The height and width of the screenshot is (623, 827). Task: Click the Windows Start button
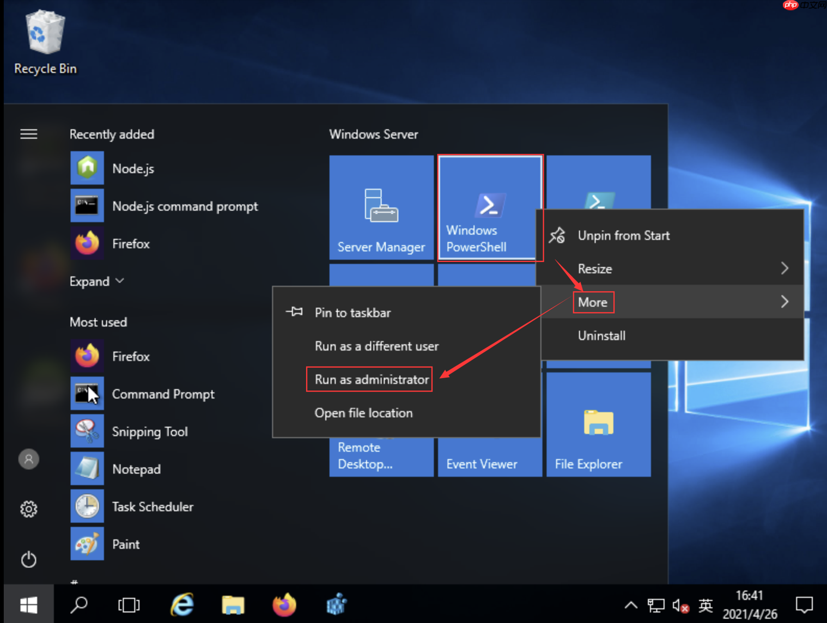click(28, 604)
